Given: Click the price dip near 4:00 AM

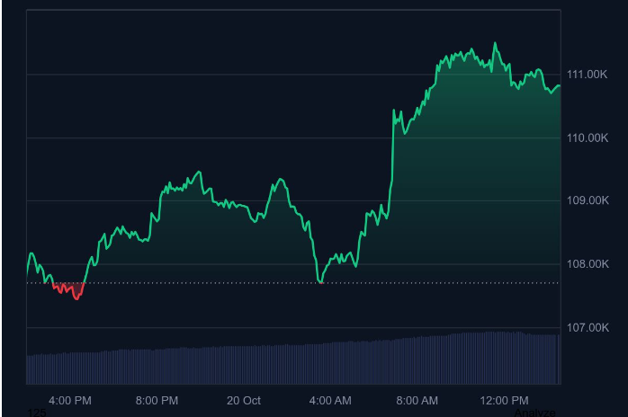Looking at the screenshot, I should (x=321, y=281).
